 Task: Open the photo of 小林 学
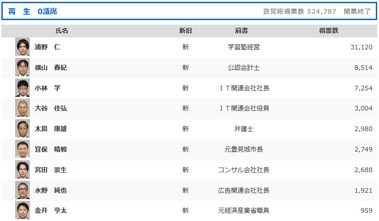[22, 88]
